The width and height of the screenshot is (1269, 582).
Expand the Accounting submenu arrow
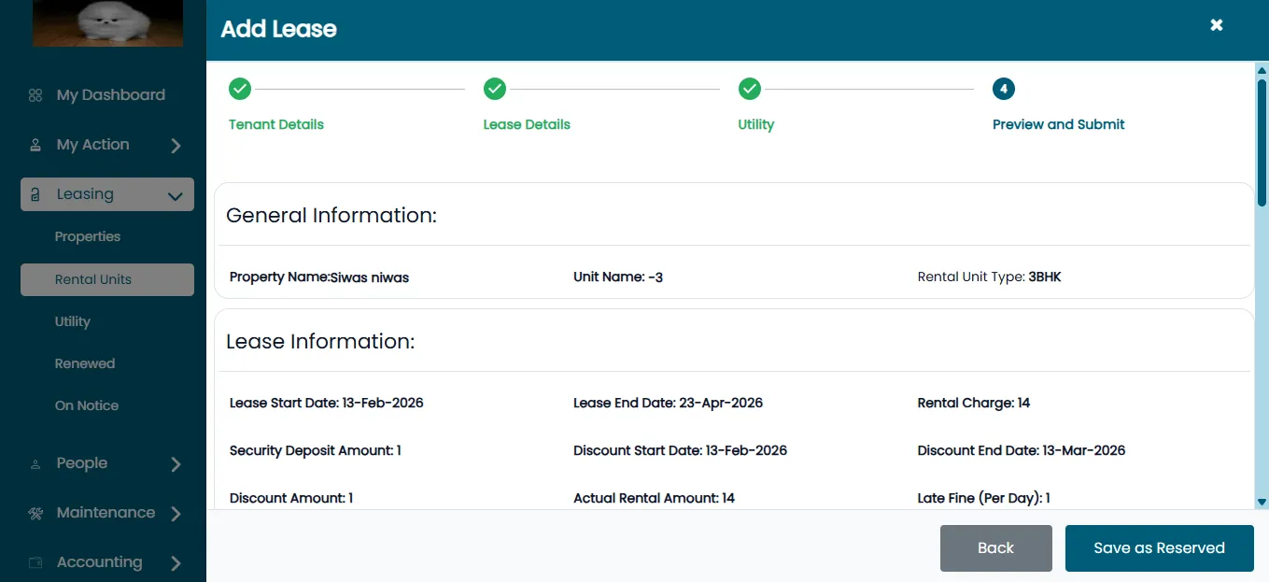(176, 563)
